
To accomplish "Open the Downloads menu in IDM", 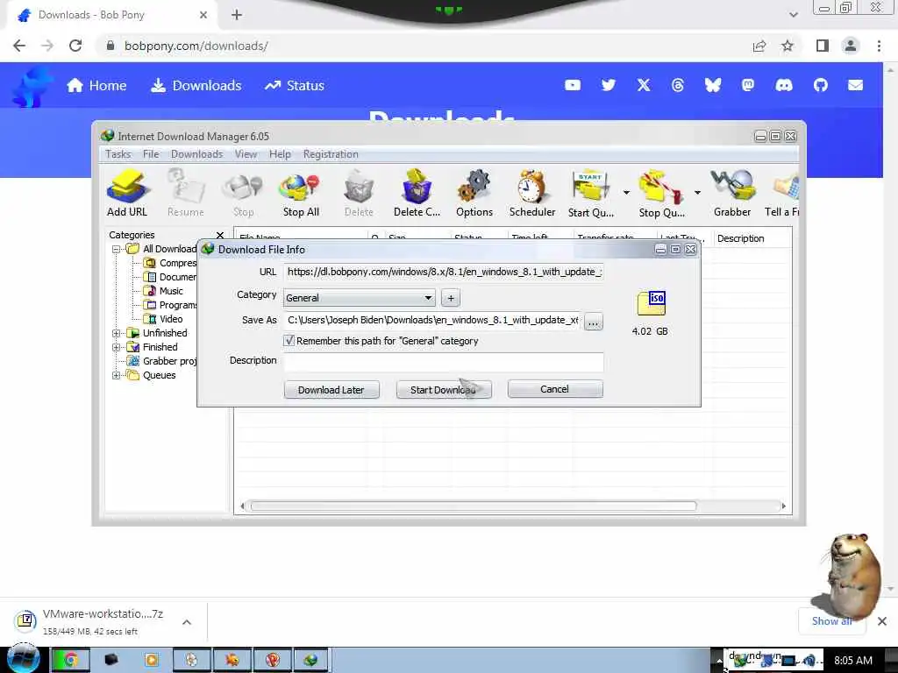I will click(x=196, y=154).
